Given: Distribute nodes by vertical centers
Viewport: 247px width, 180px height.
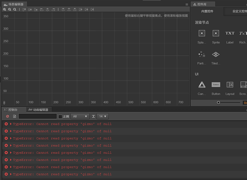Looking at the screenshot, I should pyautogui.click(x=69, y=9).
